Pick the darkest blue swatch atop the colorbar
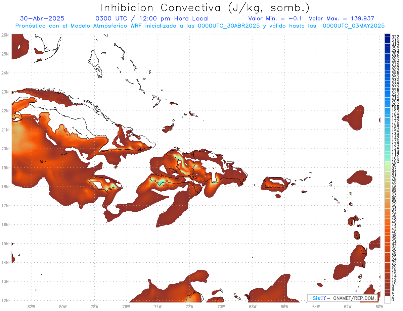 pyautogui.click(x=387, y=36)
